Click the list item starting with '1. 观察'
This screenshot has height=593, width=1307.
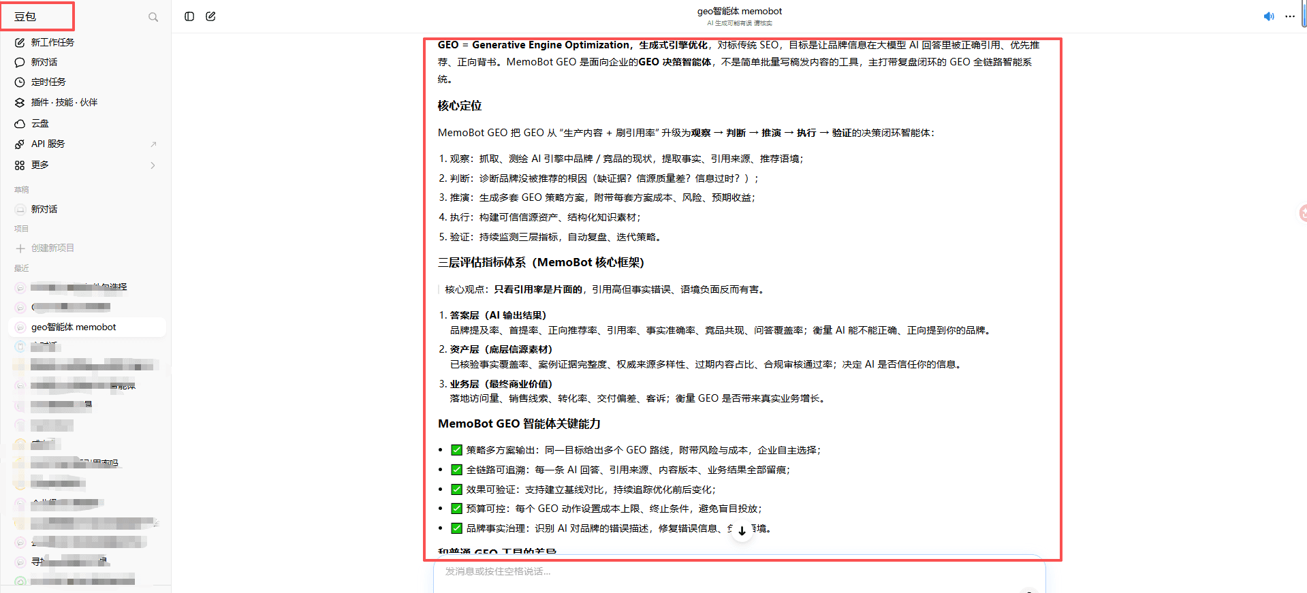point(621,159)
